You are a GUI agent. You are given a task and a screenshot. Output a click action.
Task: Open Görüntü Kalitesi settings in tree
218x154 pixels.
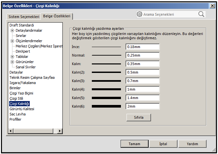pyautogui.click(x=22, y=109)
